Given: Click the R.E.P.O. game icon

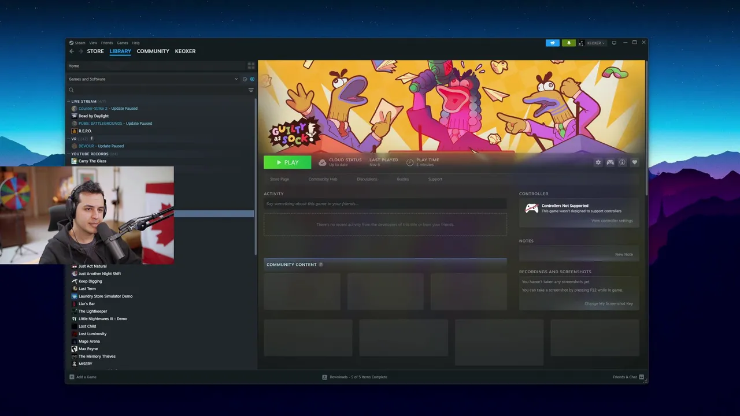Looking at the screenshot, I should (x=74, y=131).
